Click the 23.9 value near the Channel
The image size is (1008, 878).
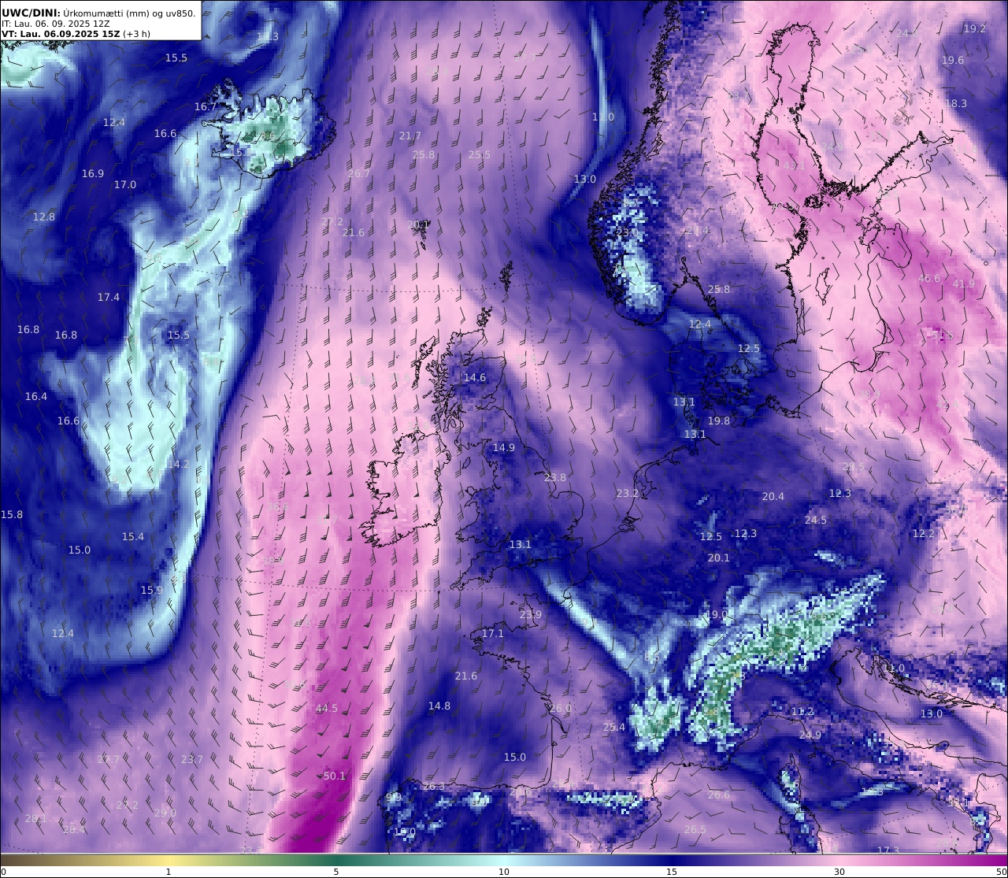[x=531, y=614]
